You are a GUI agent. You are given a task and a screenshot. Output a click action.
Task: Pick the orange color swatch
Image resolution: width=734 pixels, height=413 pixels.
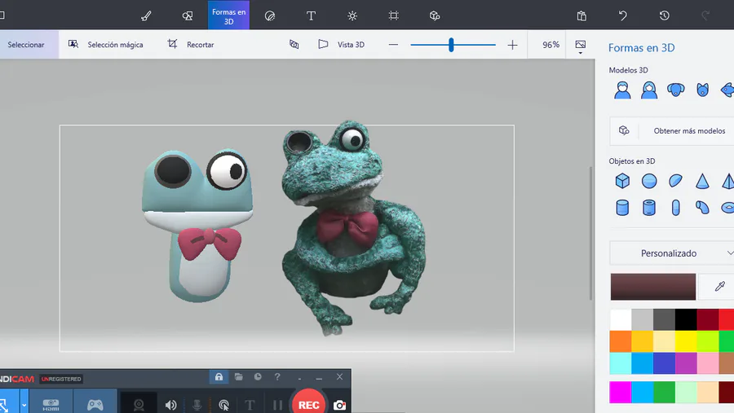(621, 341)
